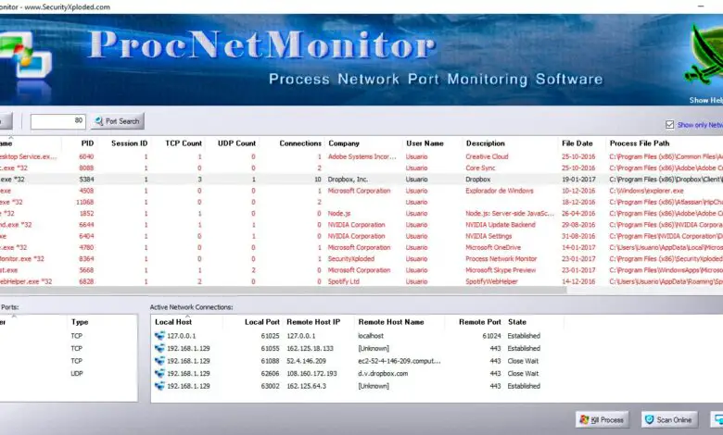Viewport: 723px width, 435px height.
Task: Click the Remote Host IP column header
Action: pyautogui.click(x=313, y=322)
